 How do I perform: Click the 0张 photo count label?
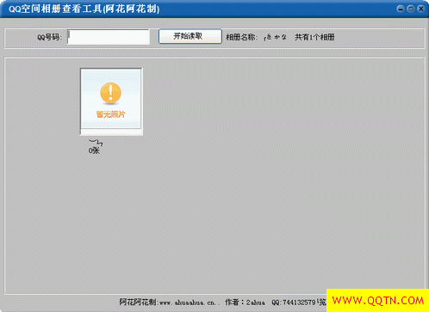tap(94, 150)
